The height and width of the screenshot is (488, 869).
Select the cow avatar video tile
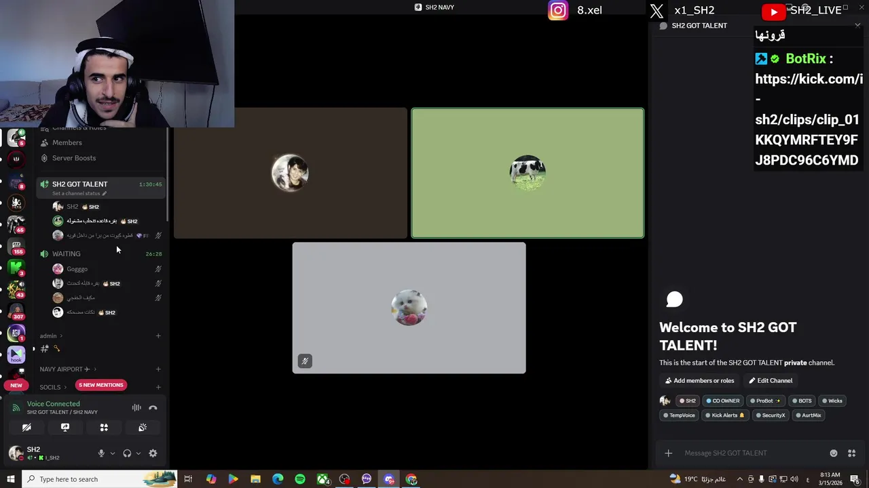pyautogui.click(x=528, y=174)
